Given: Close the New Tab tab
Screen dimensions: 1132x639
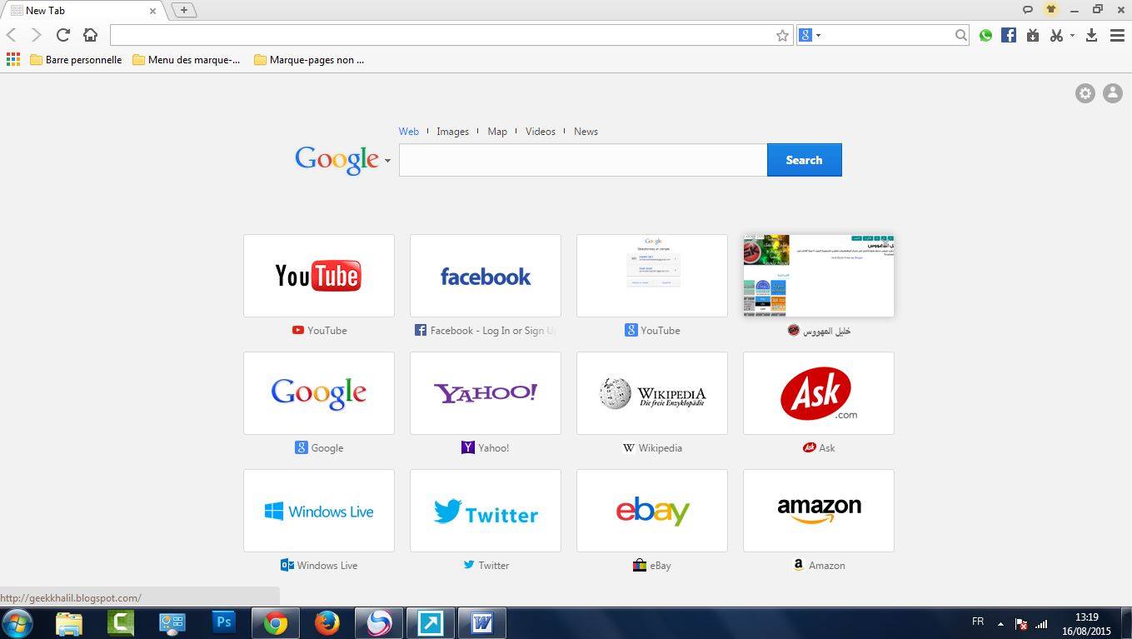Looking at the screenshot, I should (x=152, y=11).
